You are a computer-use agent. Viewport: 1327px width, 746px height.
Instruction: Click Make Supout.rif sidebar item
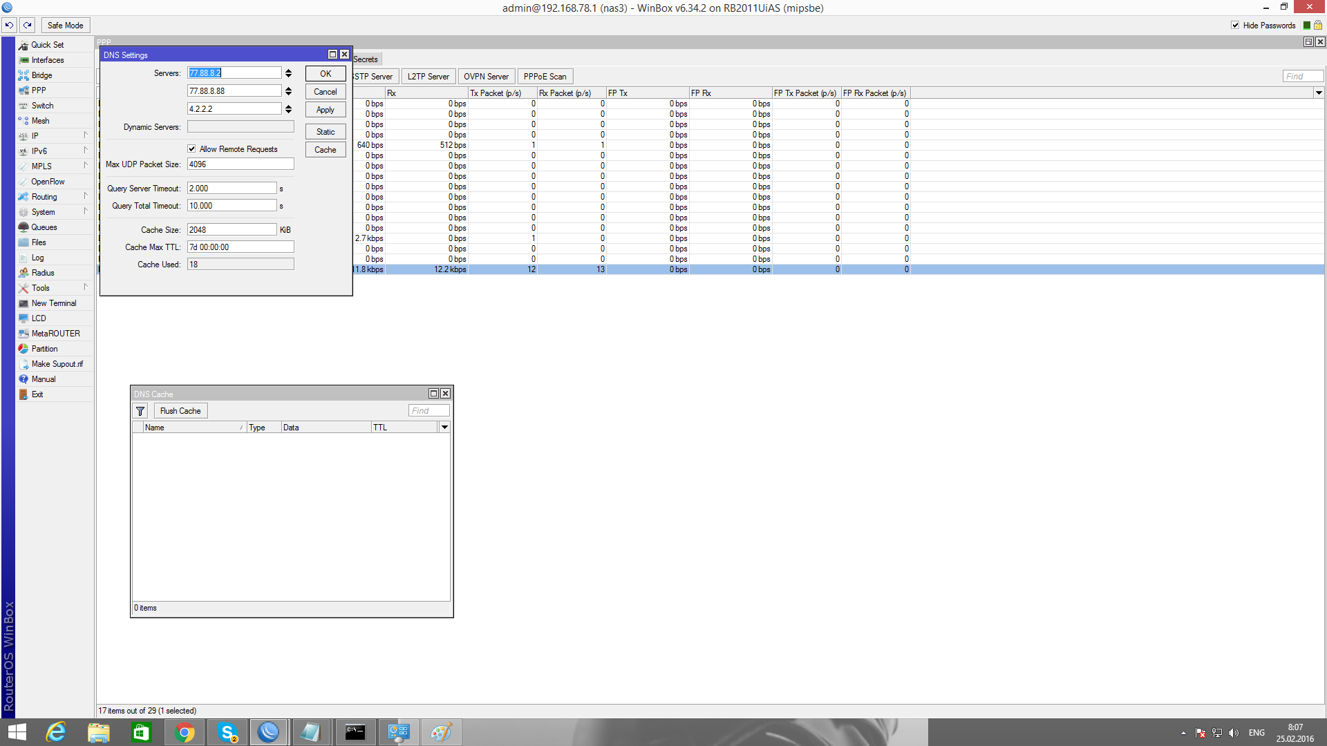tap(57, 364)
